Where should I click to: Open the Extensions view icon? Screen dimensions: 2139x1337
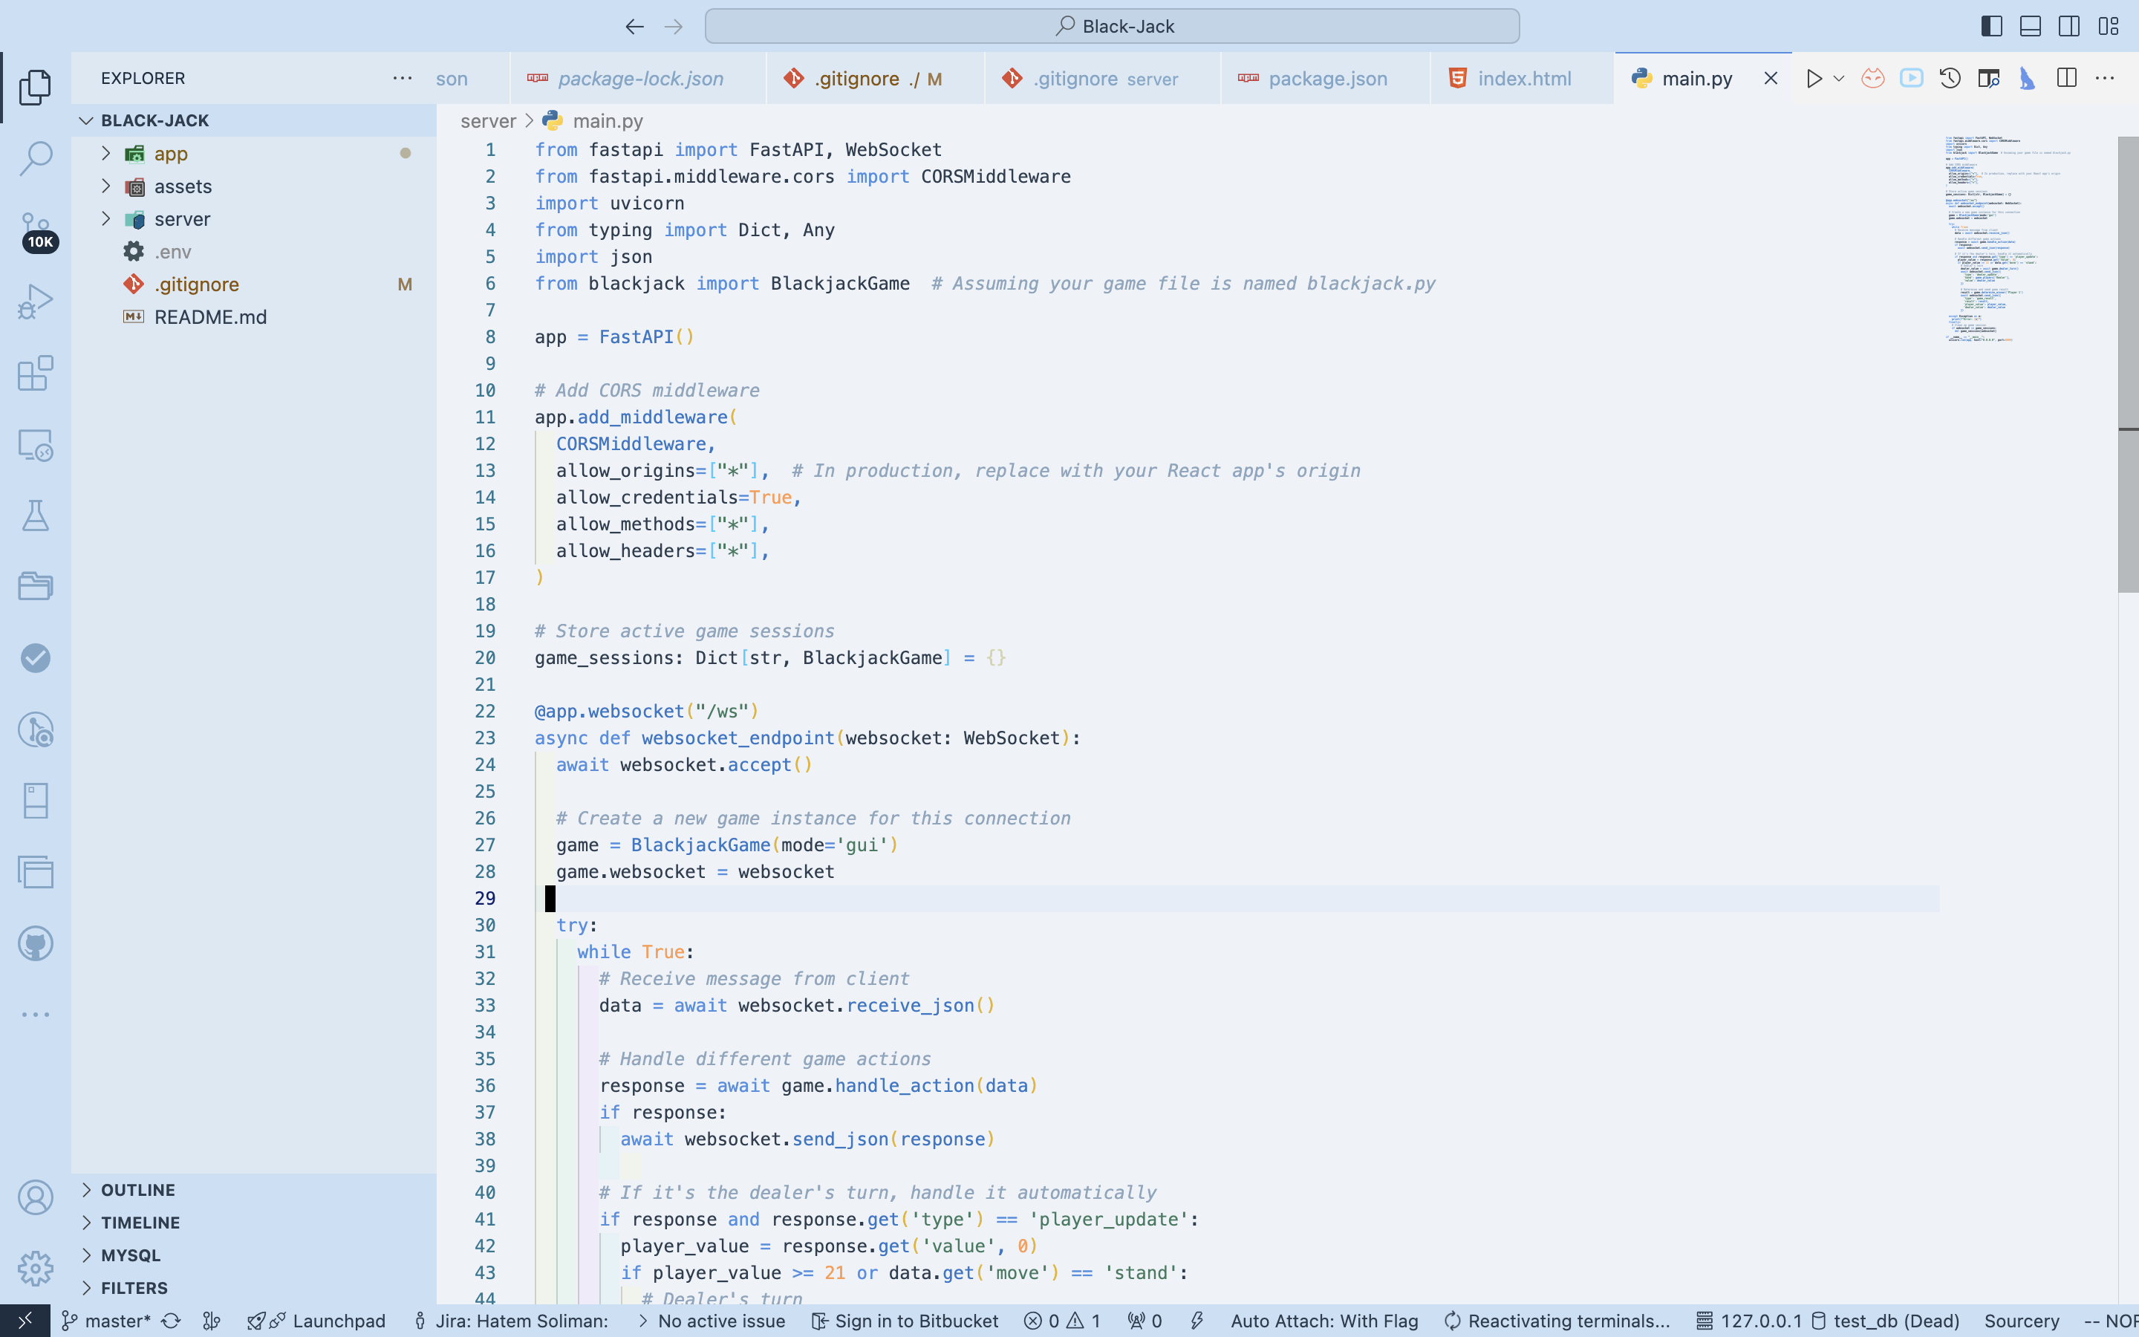click(36, 373)
